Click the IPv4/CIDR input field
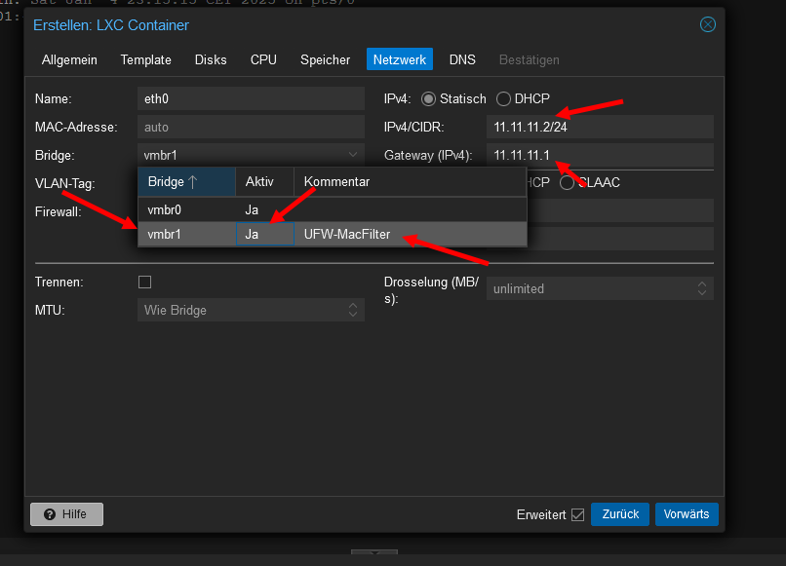786x566 pixels. pos(599,128)
